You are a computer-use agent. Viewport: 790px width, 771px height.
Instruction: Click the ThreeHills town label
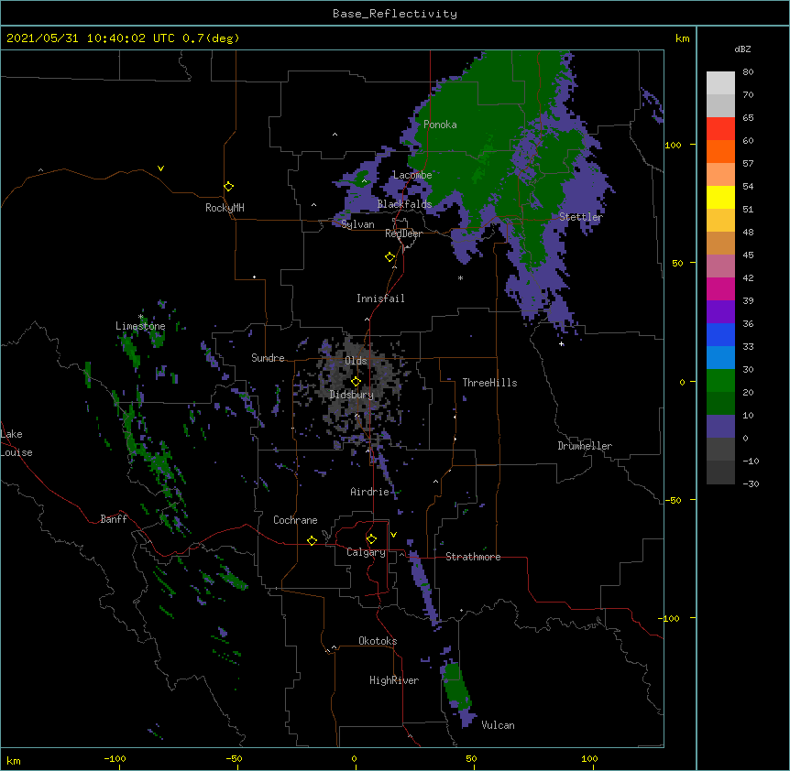(x=489, y=383)
